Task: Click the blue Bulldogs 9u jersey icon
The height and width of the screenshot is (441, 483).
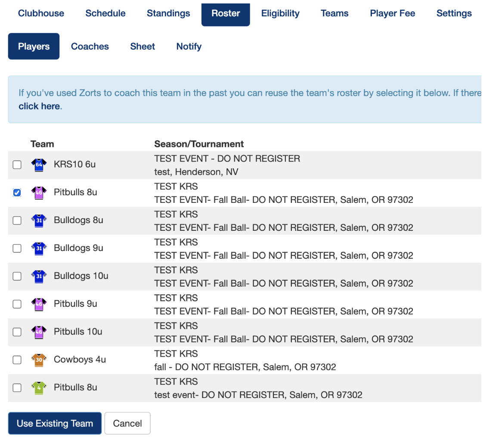Action: point(39,248)
